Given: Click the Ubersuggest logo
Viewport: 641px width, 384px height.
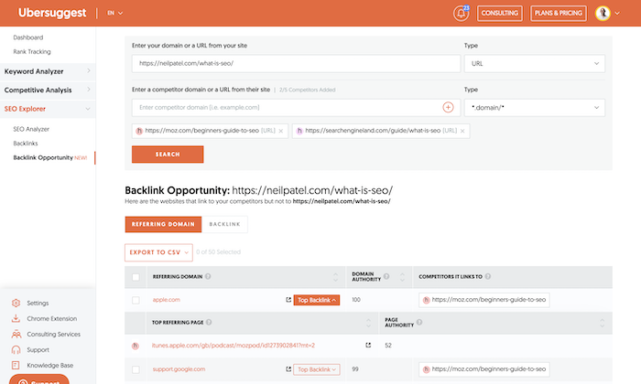Looking at the screenshot, I should pos(52,13).
